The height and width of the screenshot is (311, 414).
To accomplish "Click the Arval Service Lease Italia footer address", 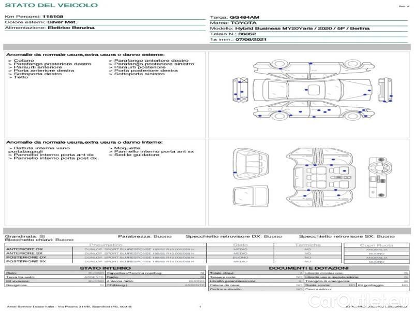I will [69, 307].
